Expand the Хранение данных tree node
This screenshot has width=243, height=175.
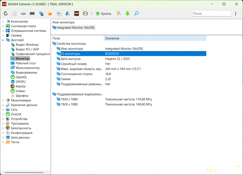pyautogui.click(x=3, y=105)
